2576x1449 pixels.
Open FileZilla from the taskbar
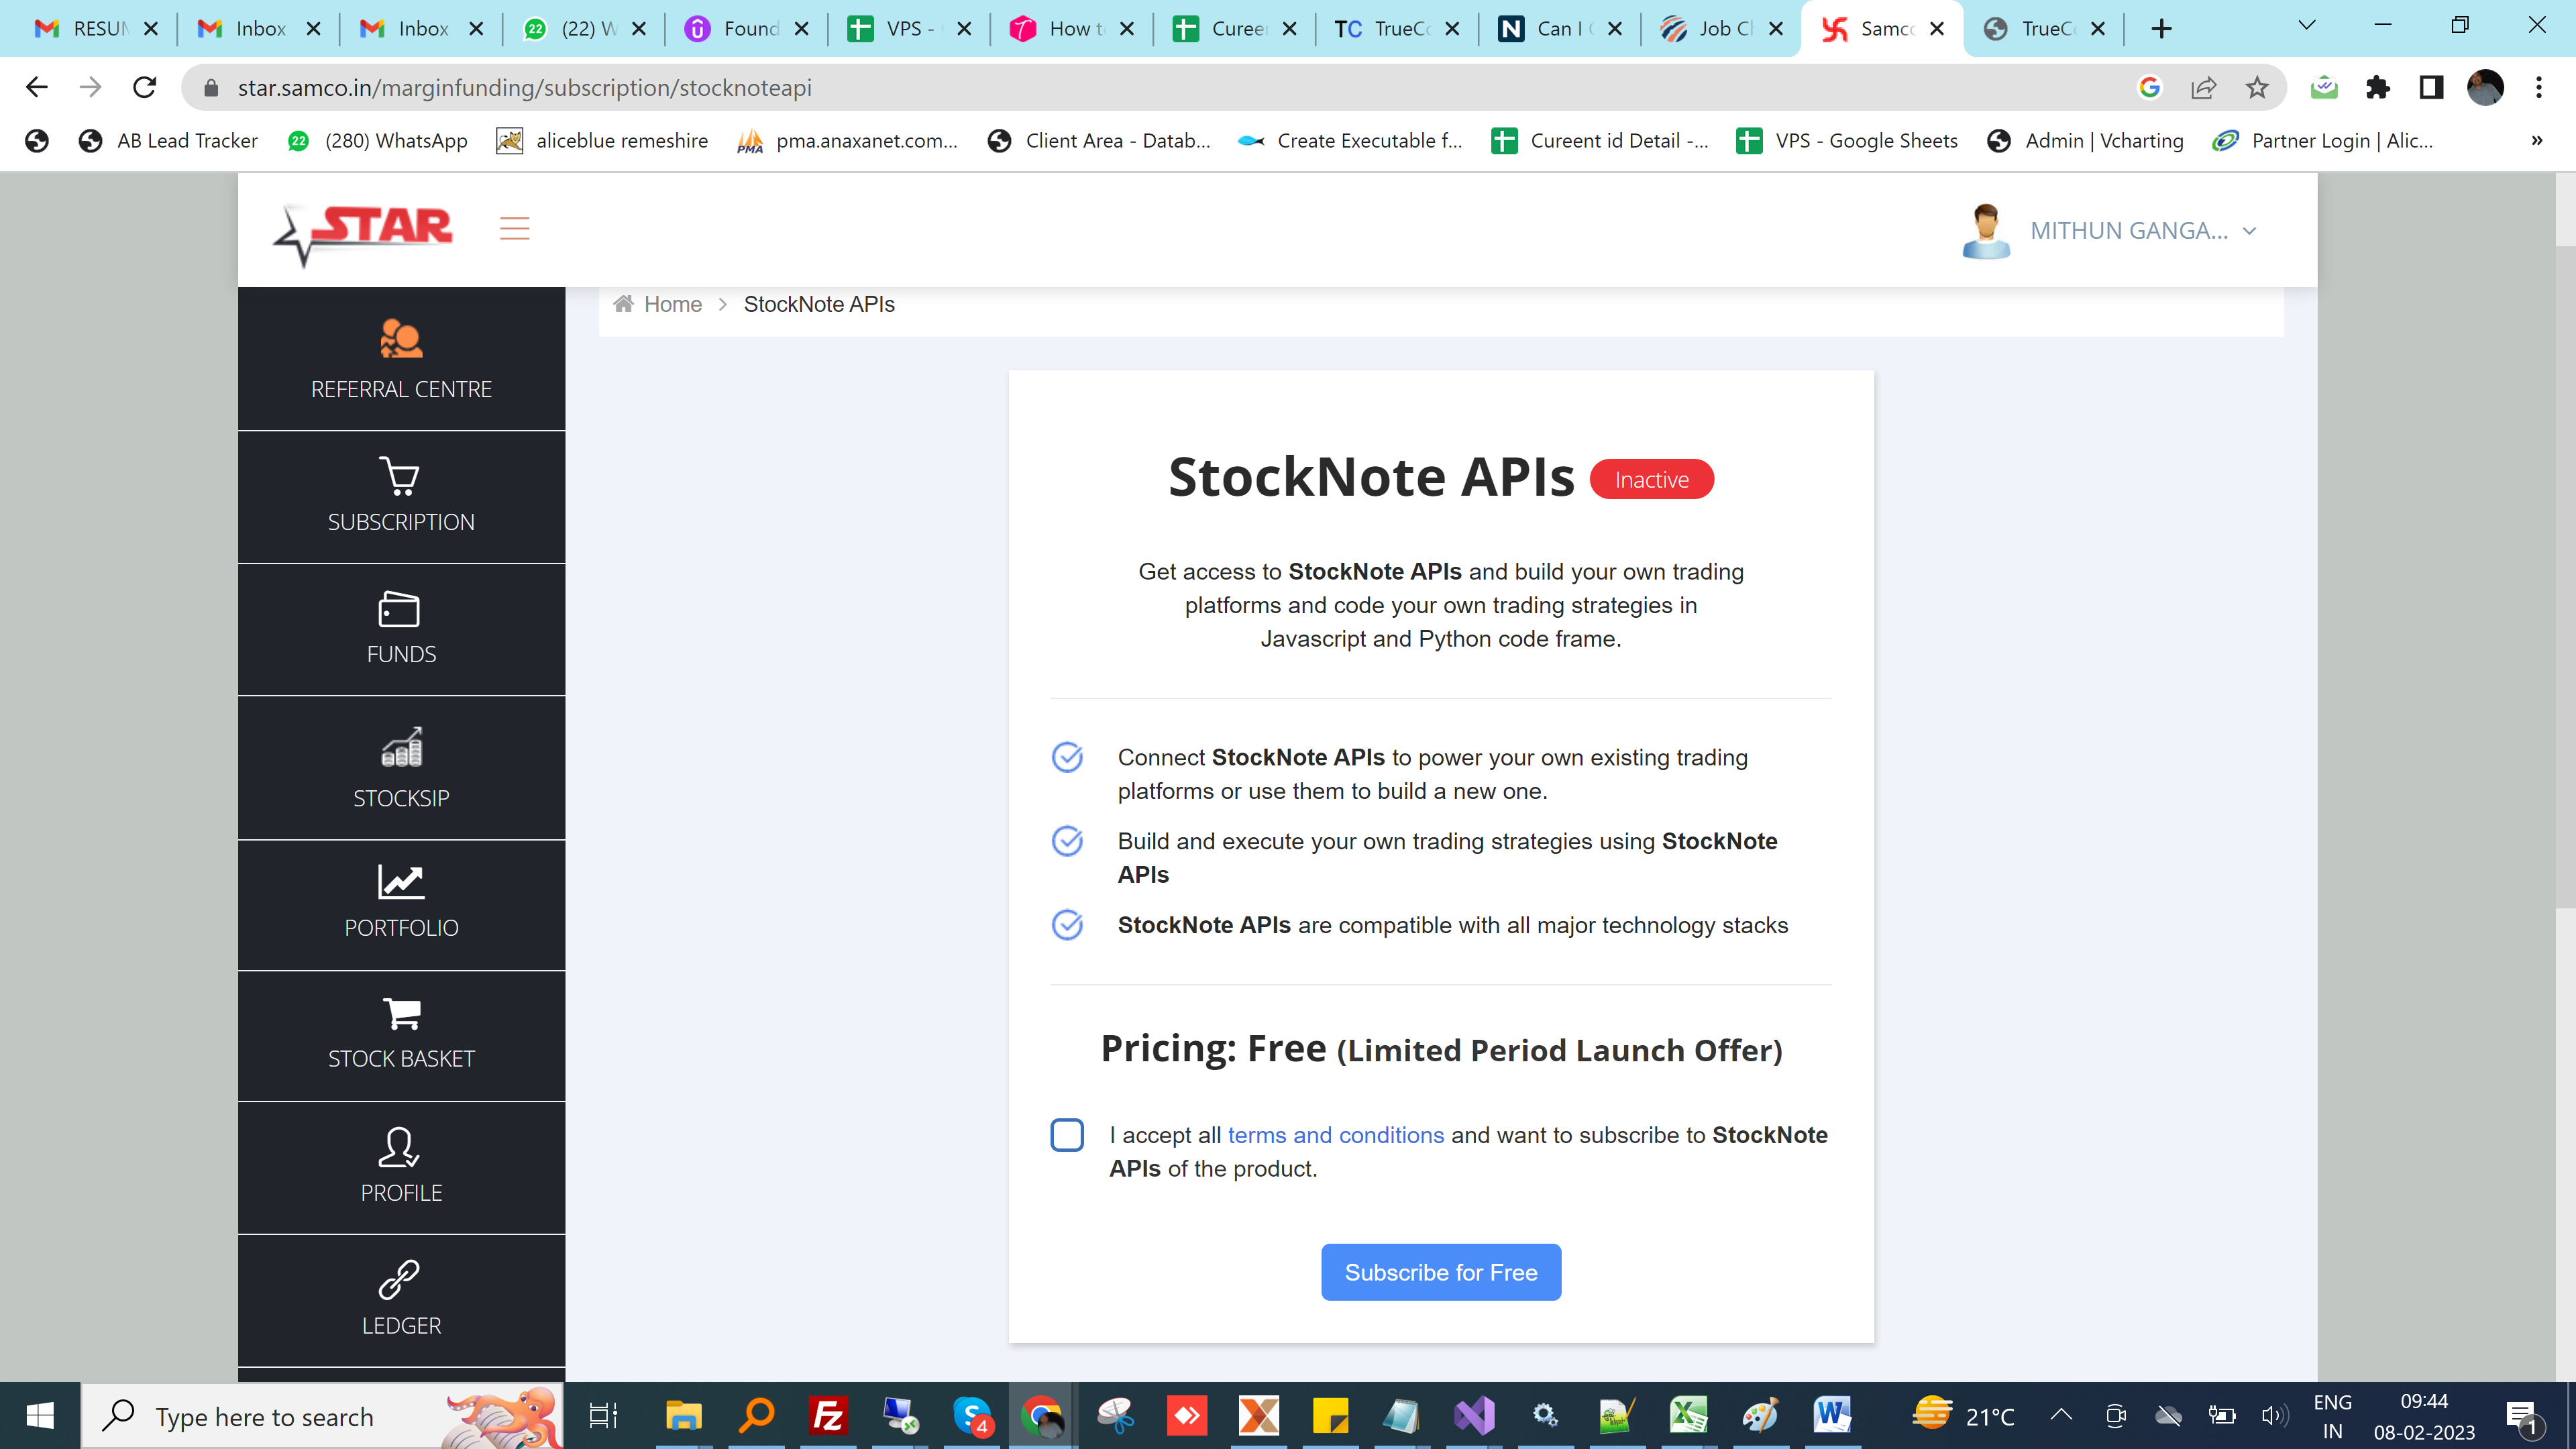828,1416
